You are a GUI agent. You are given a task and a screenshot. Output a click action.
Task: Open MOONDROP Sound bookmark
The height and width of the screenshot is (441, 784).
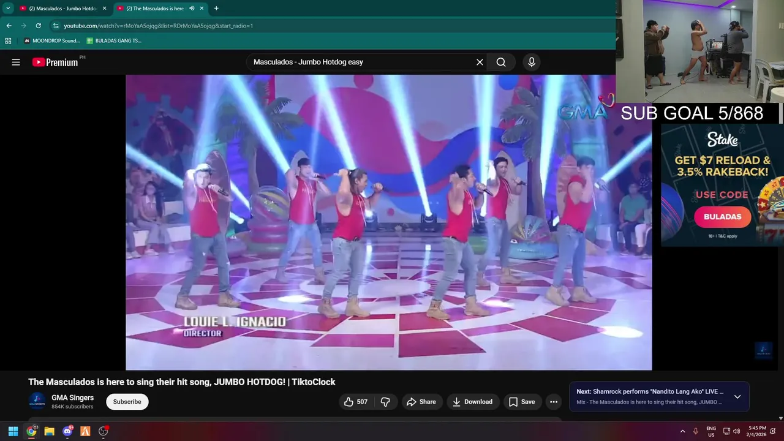(52, 40)
